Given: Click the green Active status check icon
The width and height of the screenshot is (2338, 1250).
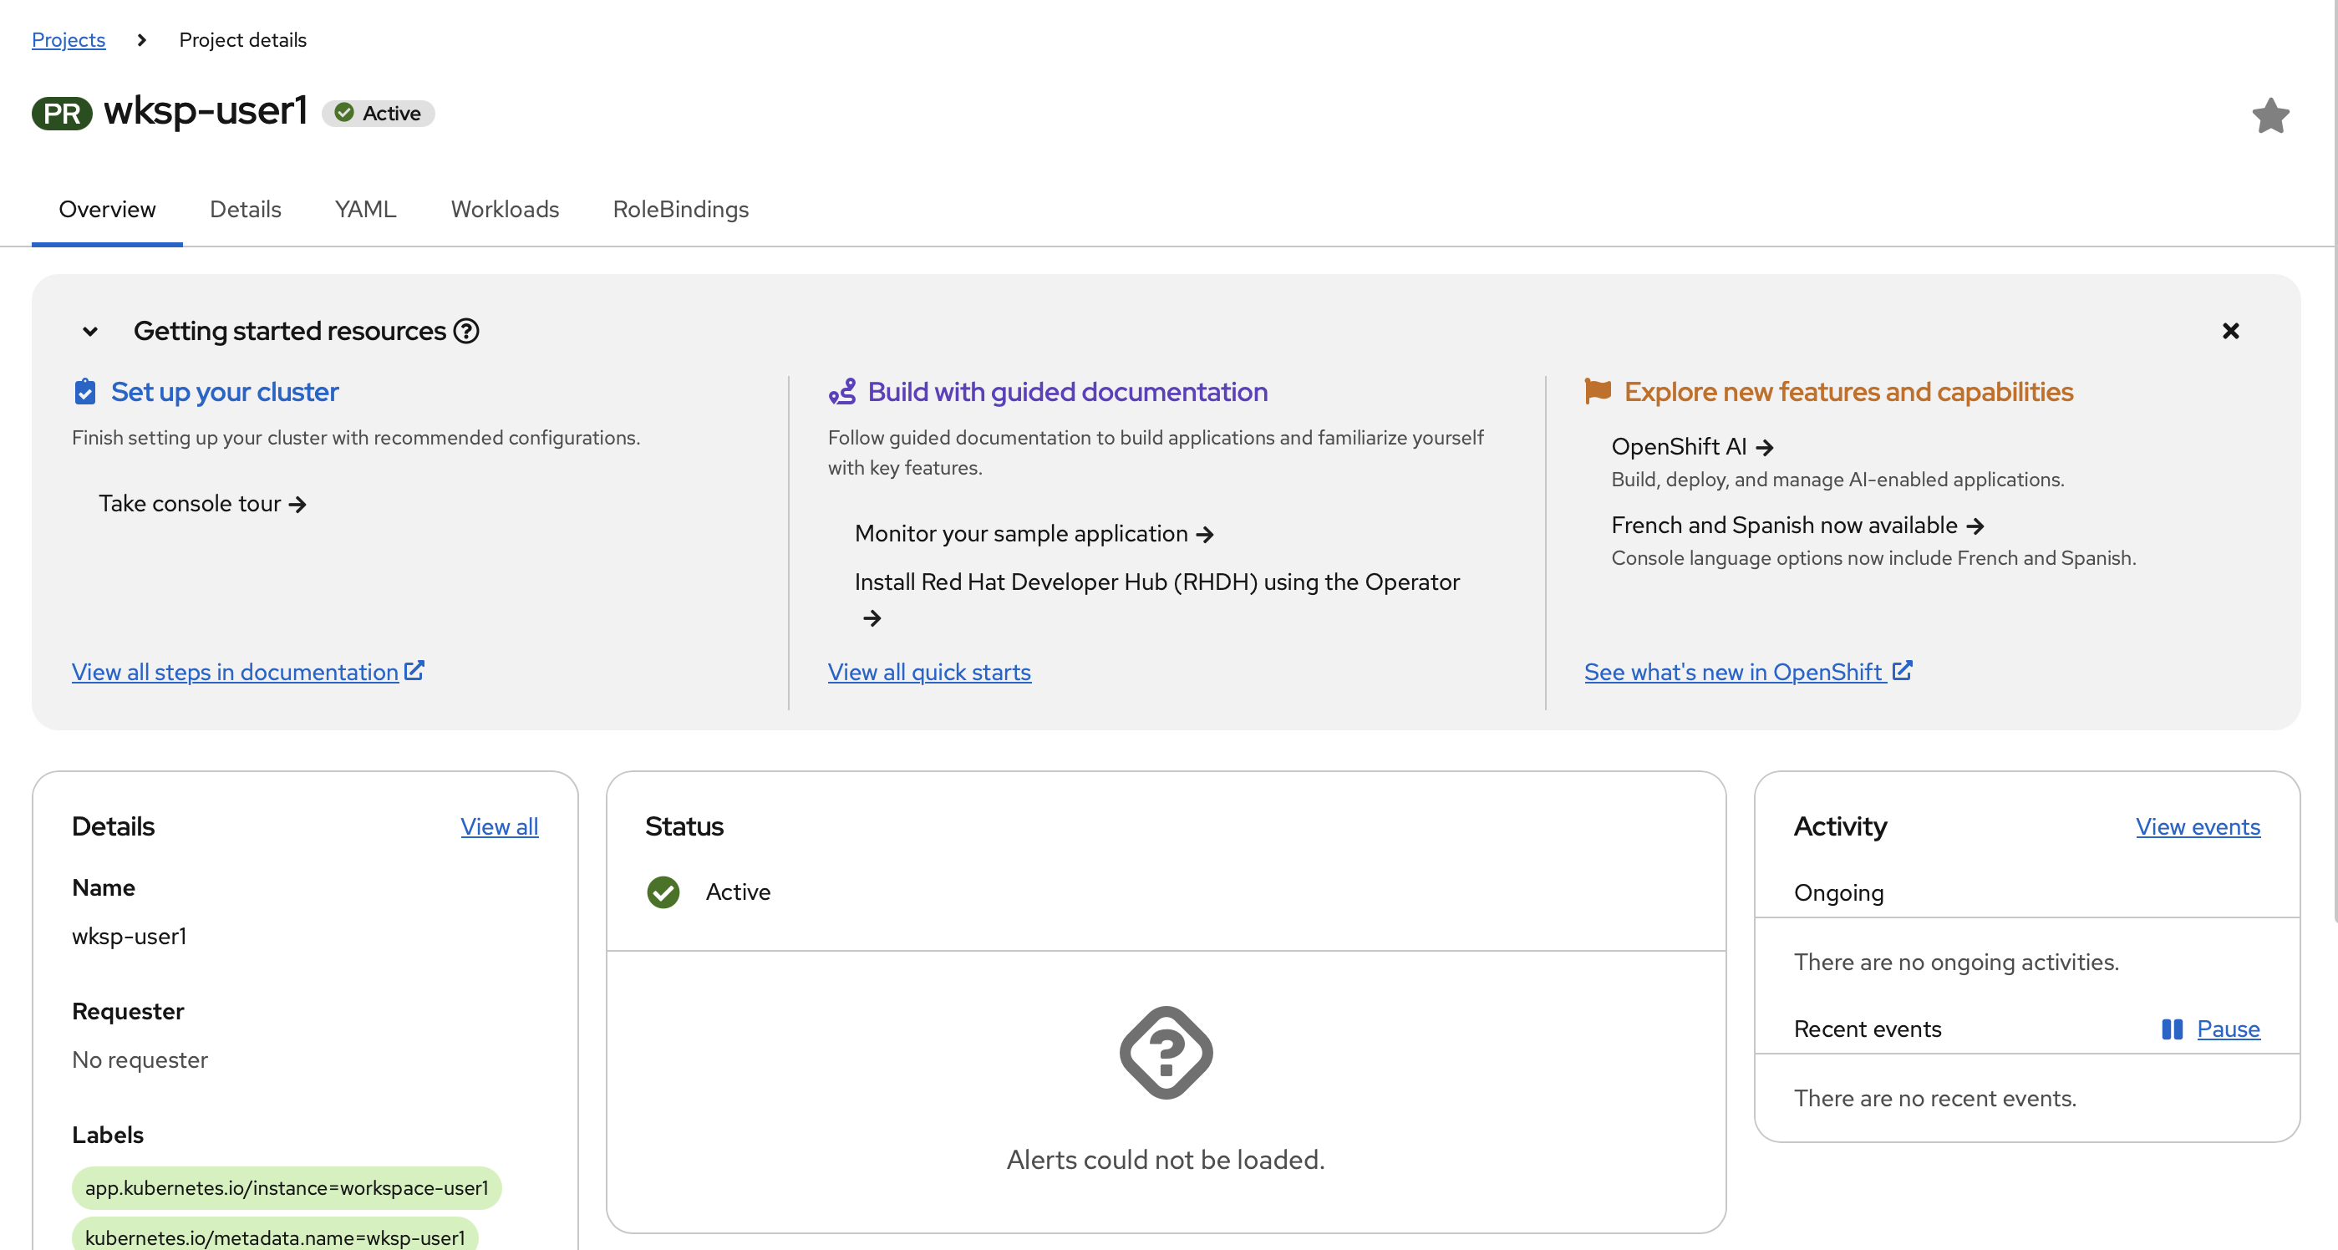Looking at the screenshot, I should [663, 892].
